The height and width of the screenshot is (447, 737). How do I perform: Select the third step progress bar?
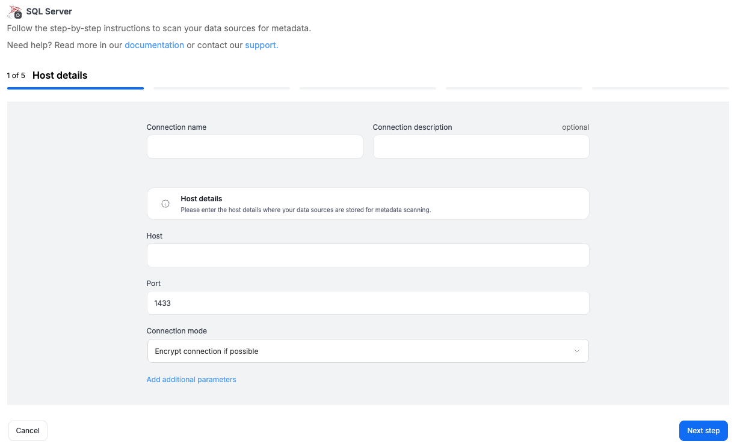[368, 88]
